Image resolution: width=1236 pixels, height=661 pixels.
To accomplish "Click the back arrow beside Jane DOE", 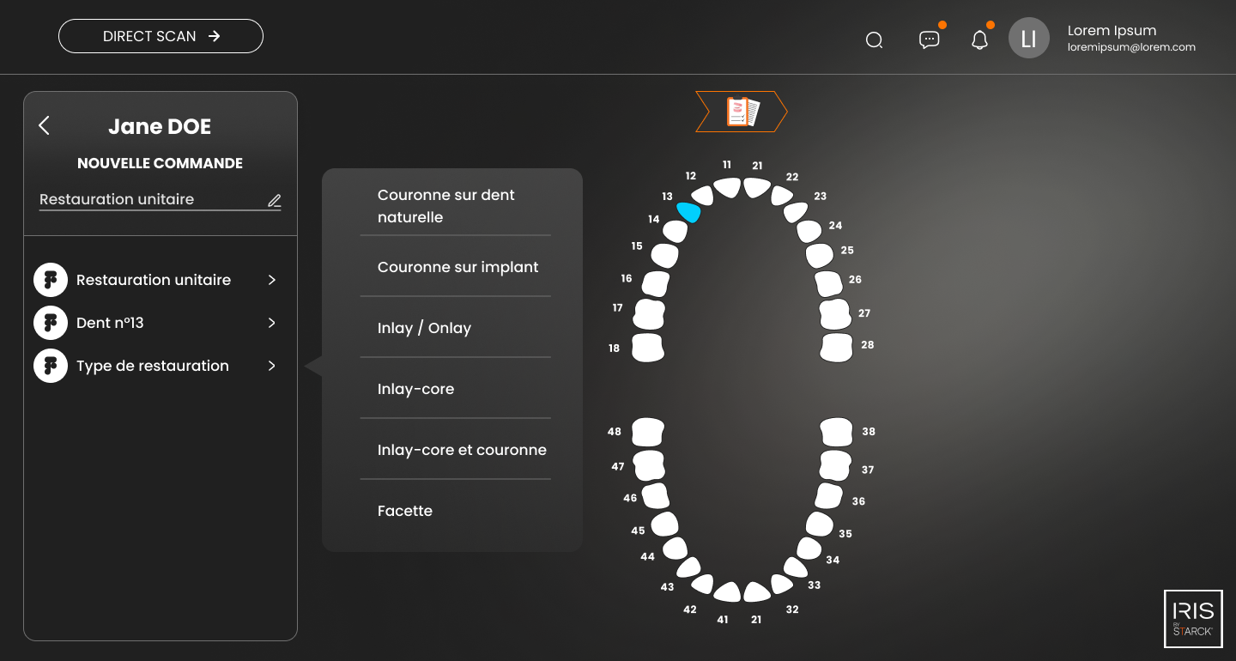I will tap(45, 125).
